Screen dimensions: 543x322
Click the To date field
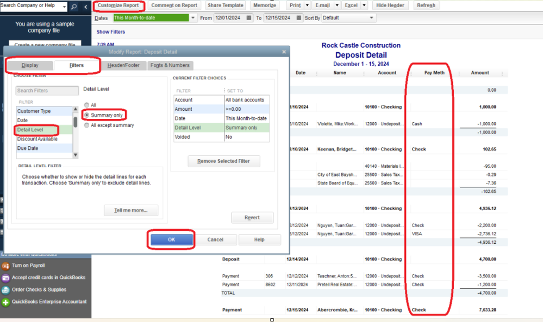click(x=279, y=18)
